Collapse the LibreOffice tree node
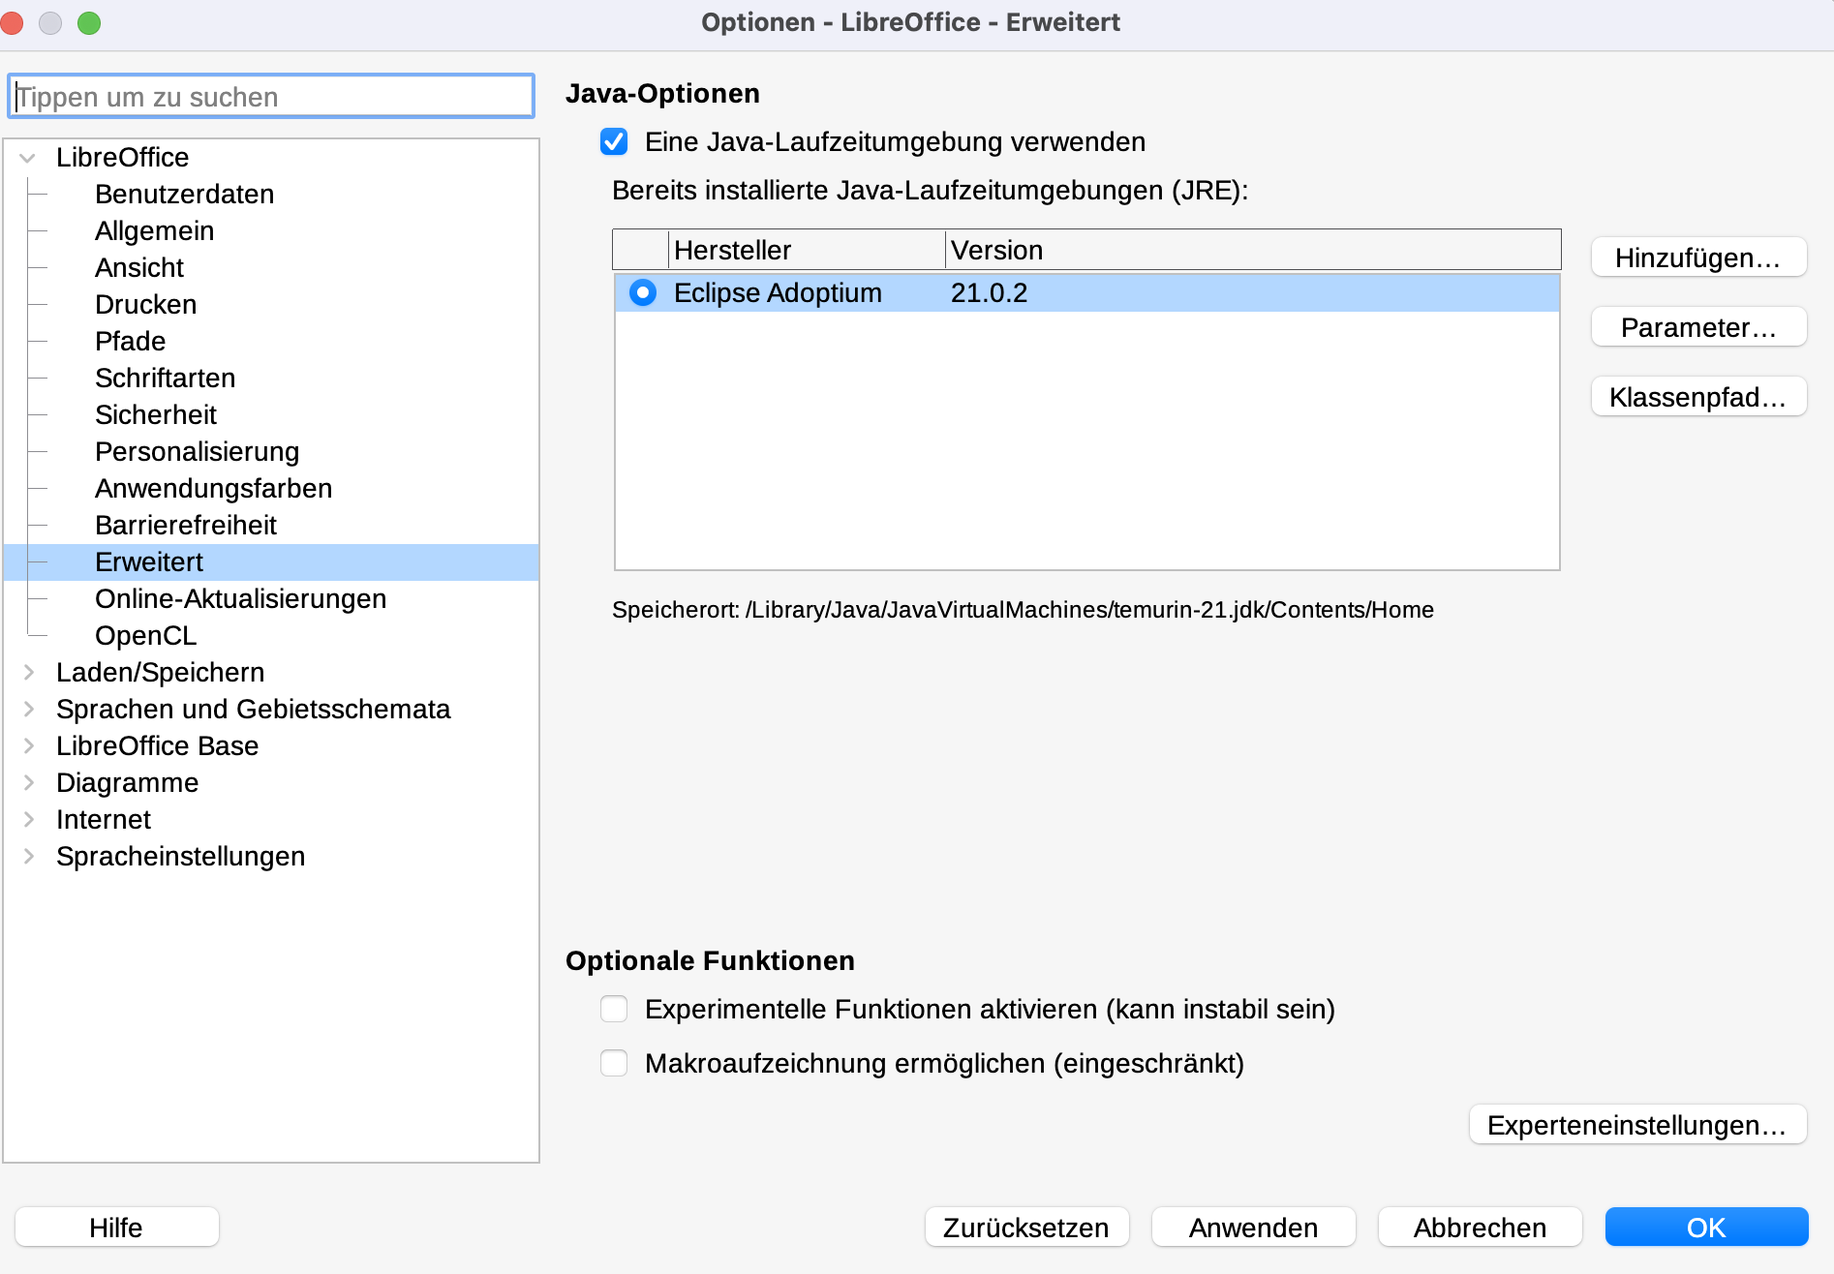The width and height of the screenshot is (1834, 1274). (28, 158)
